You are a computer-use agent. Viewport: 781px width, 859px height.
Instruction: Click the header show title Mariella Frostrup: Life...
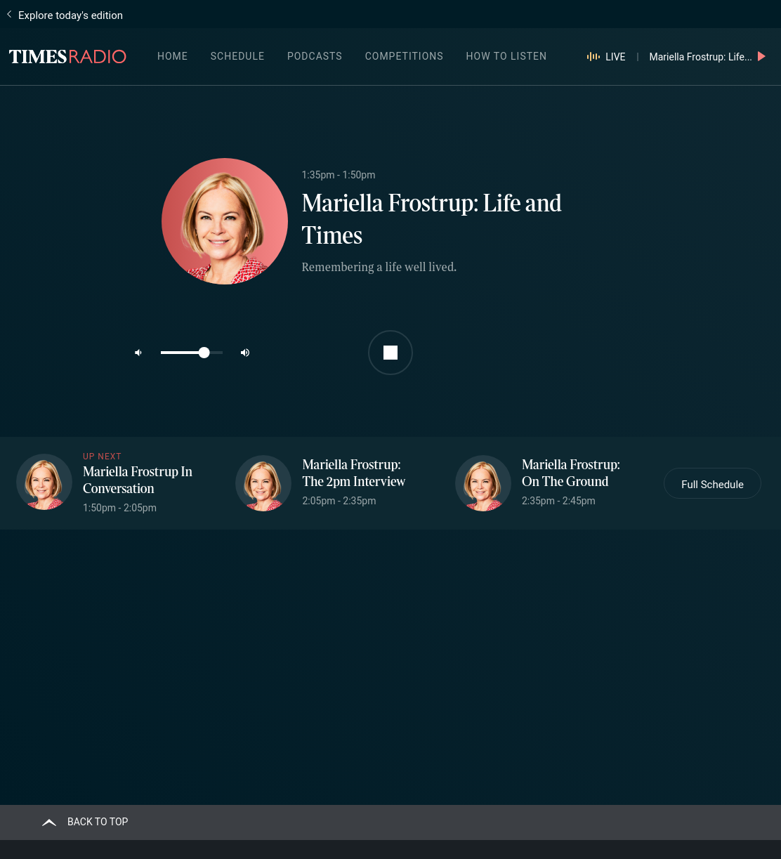[700, 57]
